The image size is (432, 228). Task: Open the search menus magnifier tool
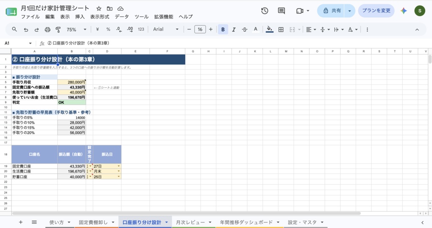coord(14,29)
